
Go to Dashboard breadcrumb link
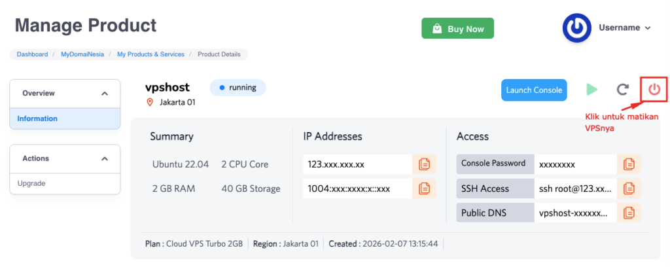coord(33,54)
